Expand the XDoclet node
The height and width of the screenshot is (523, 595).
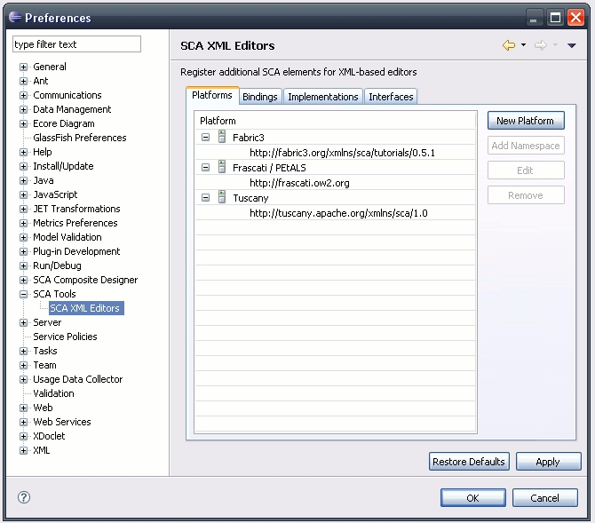tap(23, 437)
